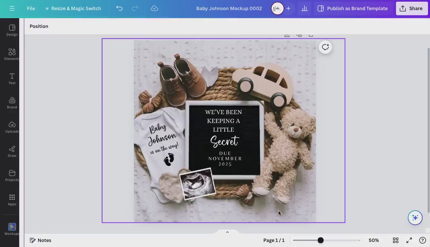Select the Draw tool in sidebar

pyautogui.click(x=12, y=151)
